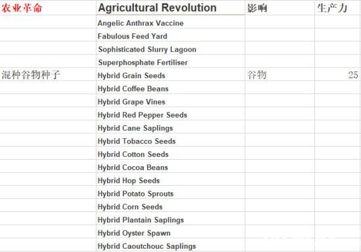Select the red 农业革命 header cell
361x252 pixels.
coord(48,8)
